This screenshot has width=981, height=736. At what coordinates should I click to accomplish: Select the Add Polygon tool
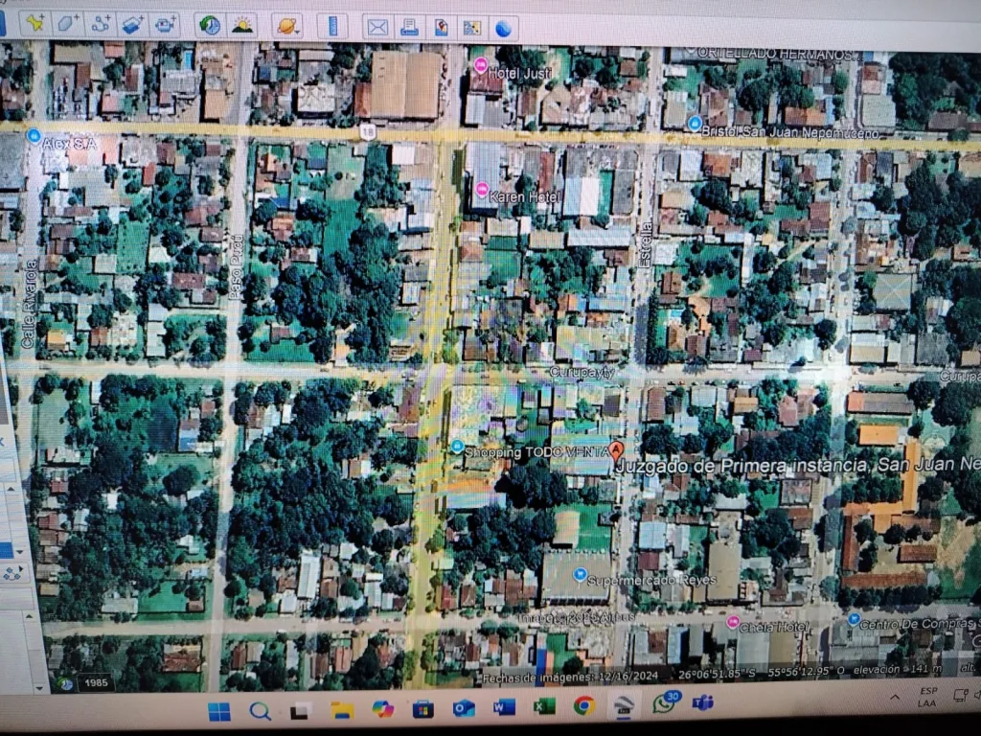coord(67,24)
